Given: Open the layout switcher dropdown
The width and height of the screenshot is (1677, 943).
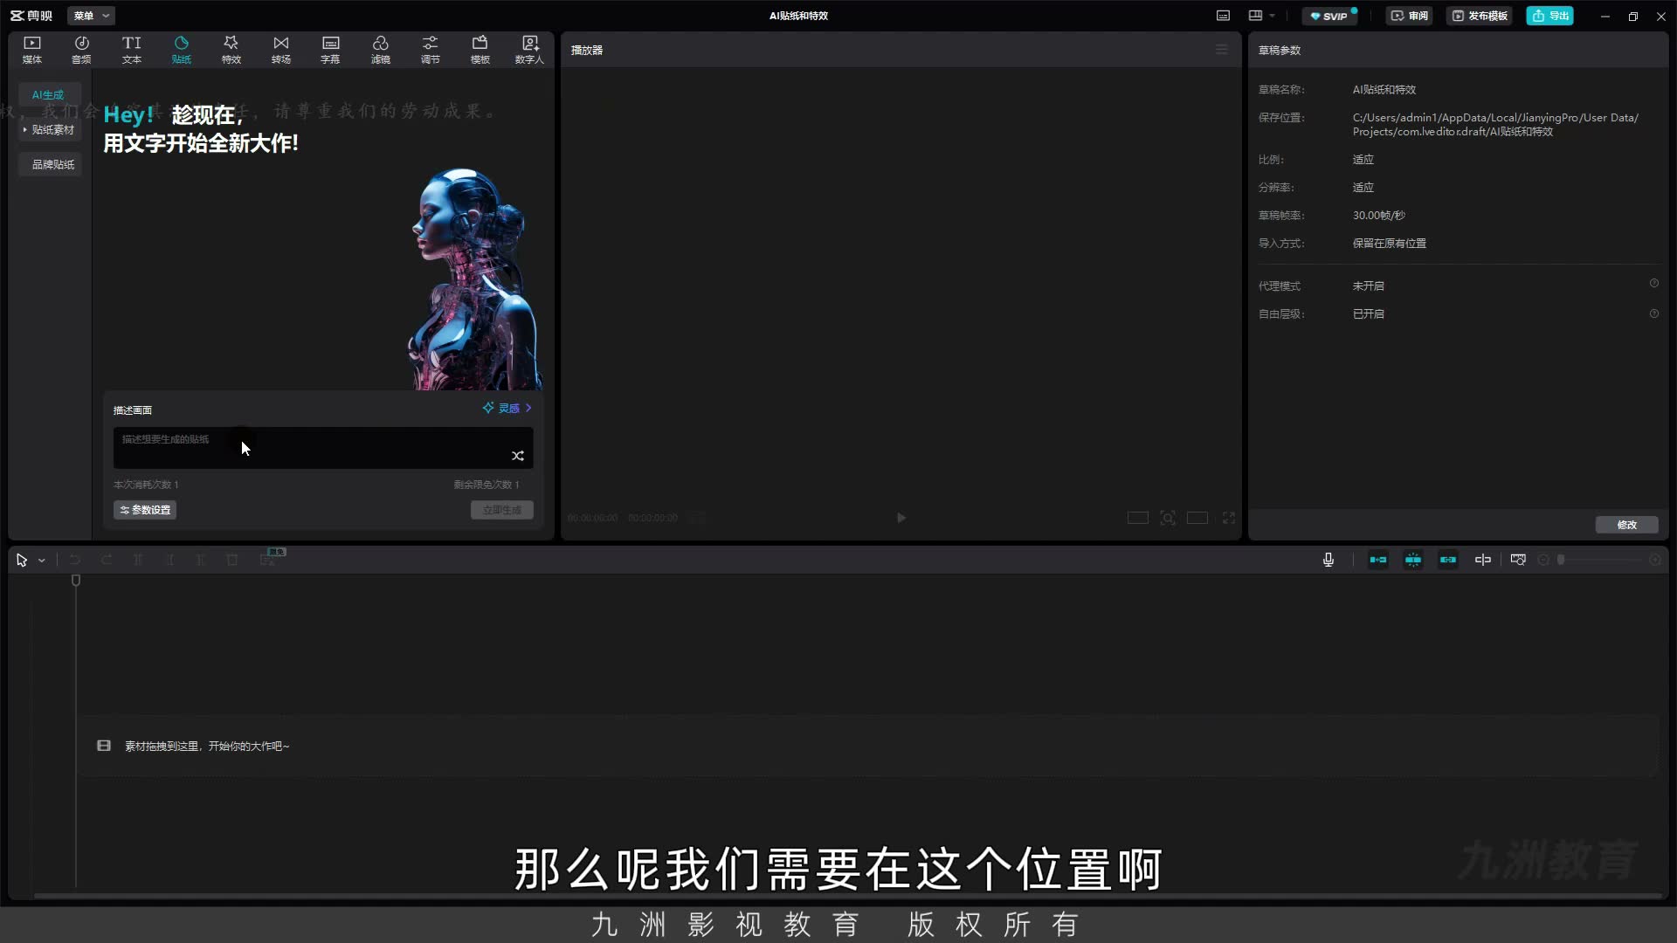Looking at the screenshot, I should 1262,16.
